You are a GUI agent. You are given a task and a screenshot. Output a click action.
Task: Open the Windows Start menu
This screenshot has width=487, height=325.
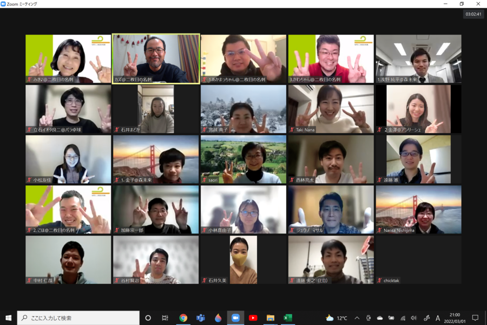point(8,318)
